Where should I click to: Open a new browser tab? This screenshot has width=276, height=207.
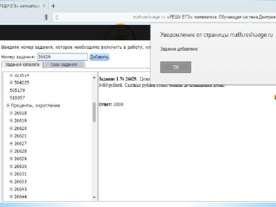tap(53, 6)
